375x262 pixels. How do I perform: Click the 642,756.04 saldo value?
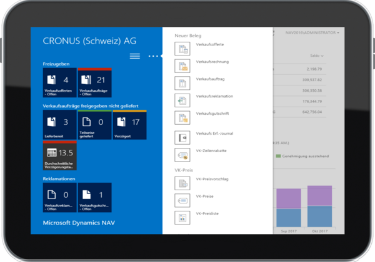[x=312, y=112]
